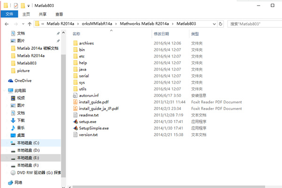This screenshot has width=282, height=188.
Task: Select the etc folder icon
Action: (x=75, y=56)
